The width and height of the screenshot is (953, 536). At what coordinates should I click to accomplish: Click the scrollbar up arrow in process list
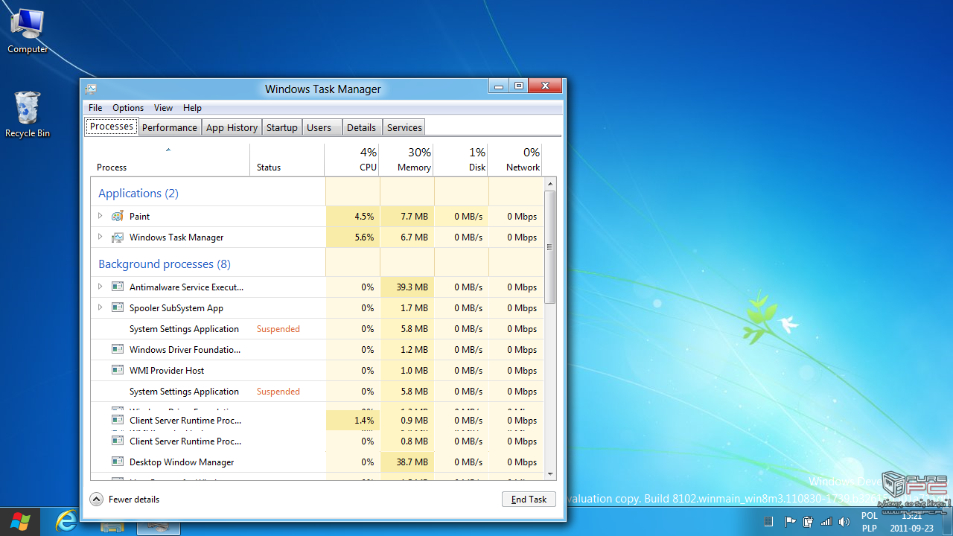tap(550, 183)
